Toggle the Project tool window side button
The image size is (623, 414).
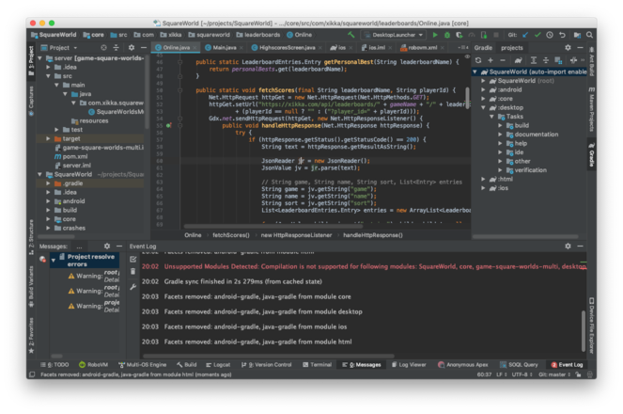click(31, 62)
